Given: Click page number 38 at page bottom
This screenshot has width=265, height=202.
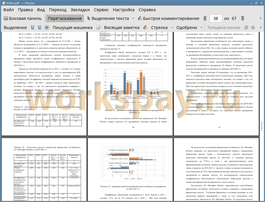Looking at the screenshot, I should click(x=133, y=127).
